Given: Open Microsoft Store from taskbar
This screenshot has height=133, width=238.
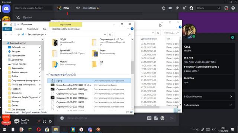Looking at the screenshot, I should [x=47, y=130].
